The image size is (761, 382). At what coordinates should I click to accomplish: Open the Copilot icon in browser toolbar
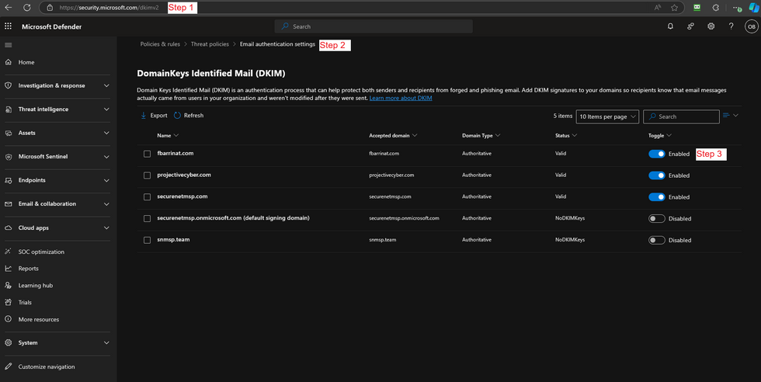coord(754,7)
